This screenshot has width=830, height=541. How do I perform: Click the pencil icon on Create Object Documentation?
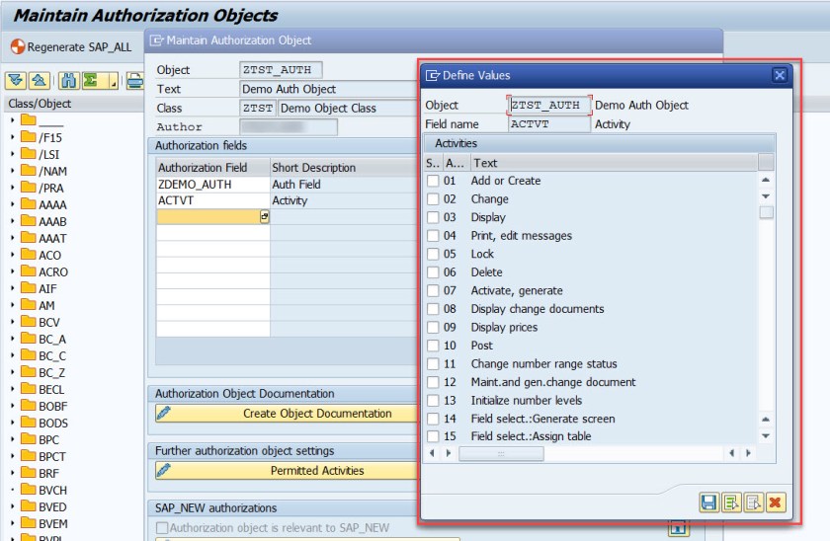(164, 413)
